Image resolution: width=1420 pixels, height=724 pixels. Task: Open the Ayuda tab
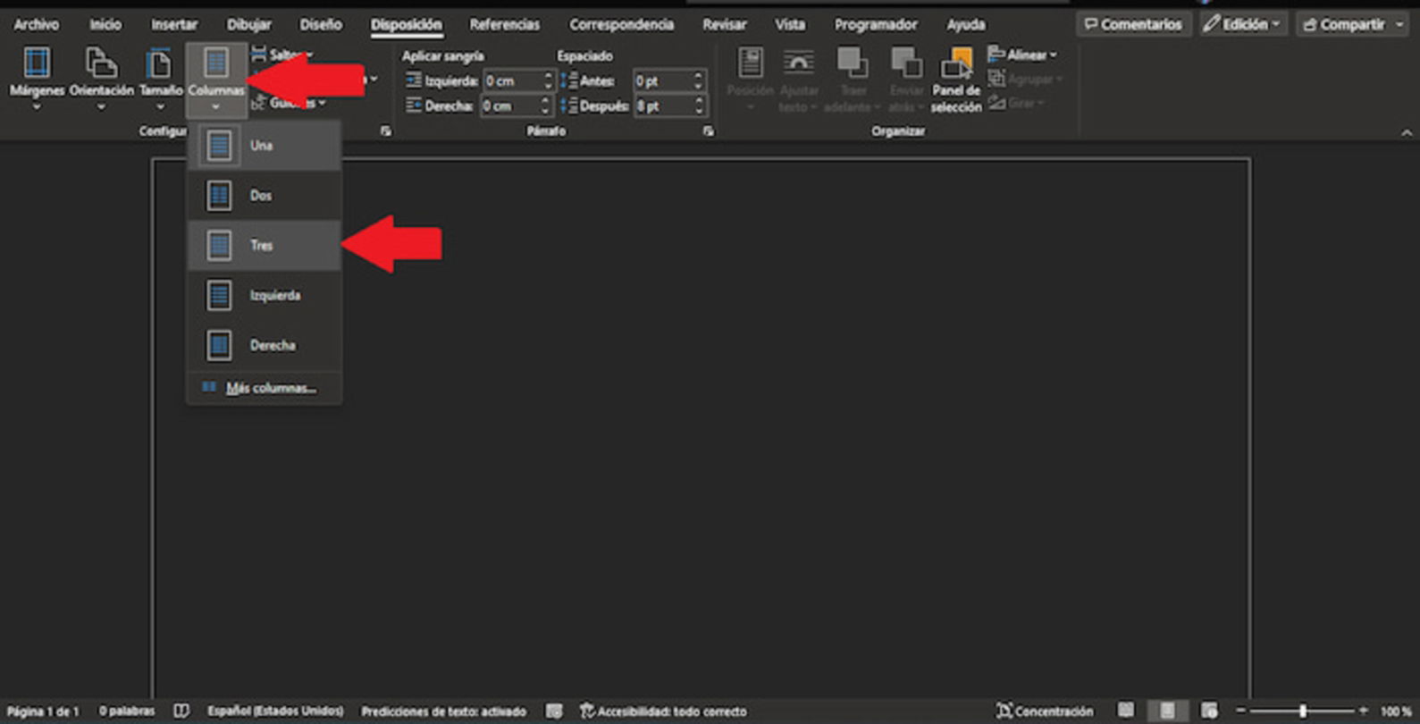[x=966, y=24]
